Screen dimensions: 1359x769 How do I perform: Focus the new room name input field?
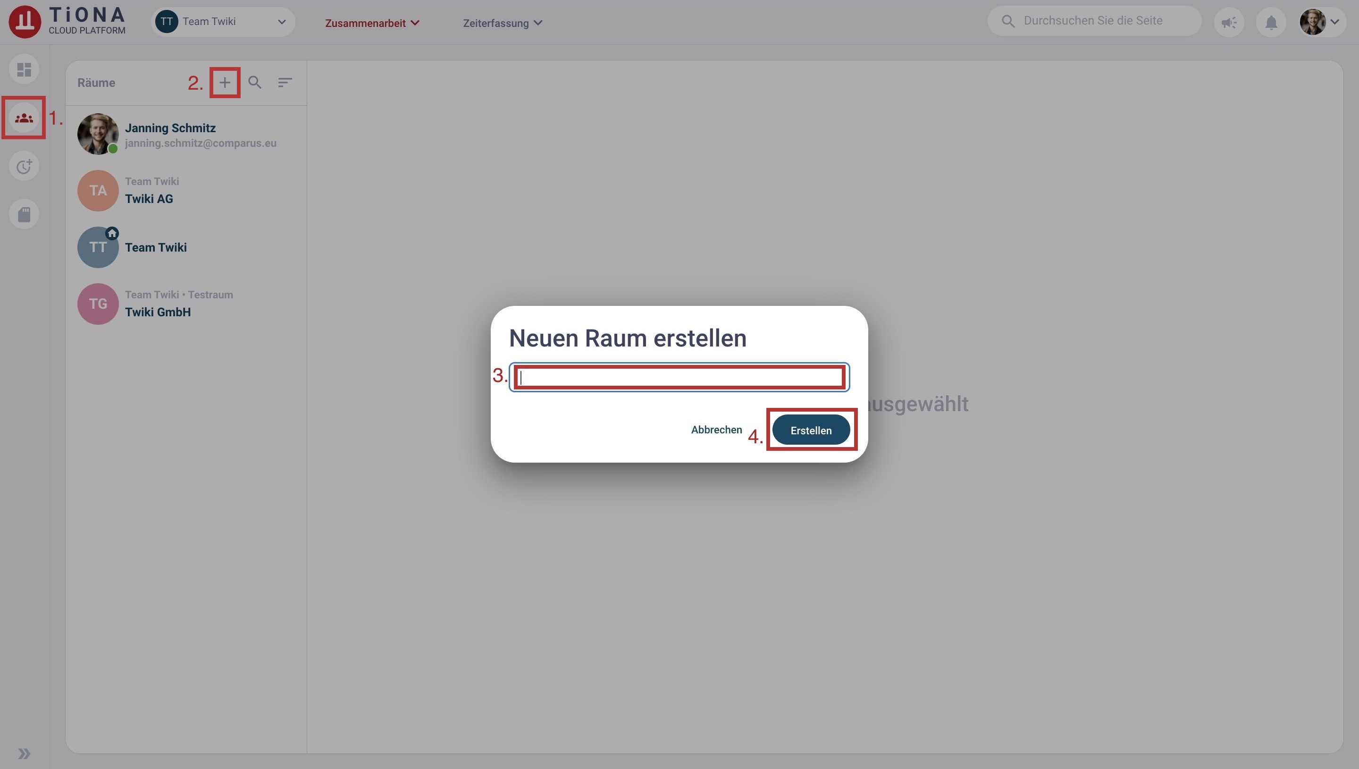[679, 377]
